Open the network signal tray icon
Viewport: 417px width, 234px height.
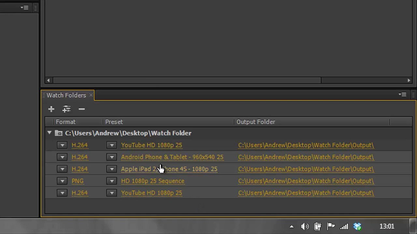pyautogui.click(x=344, y=227)
